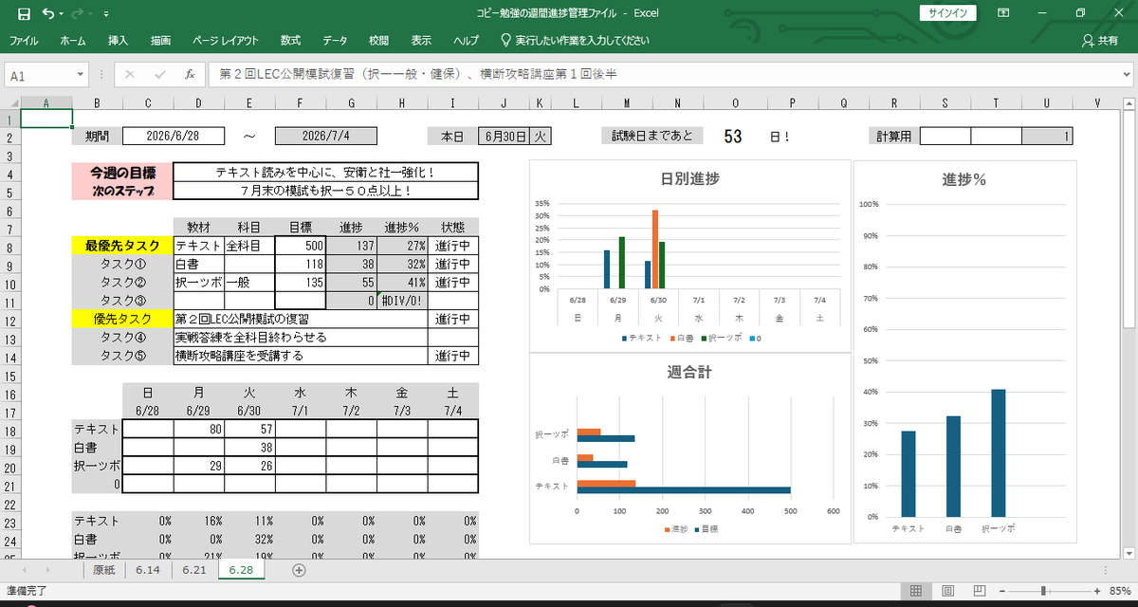Click the 準備完了 status bar text
This screenshot has width=1138, height=607.
27,591
